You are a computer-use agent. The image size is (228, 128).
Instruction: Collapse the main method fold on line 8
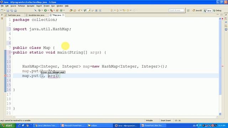point(12,52)
